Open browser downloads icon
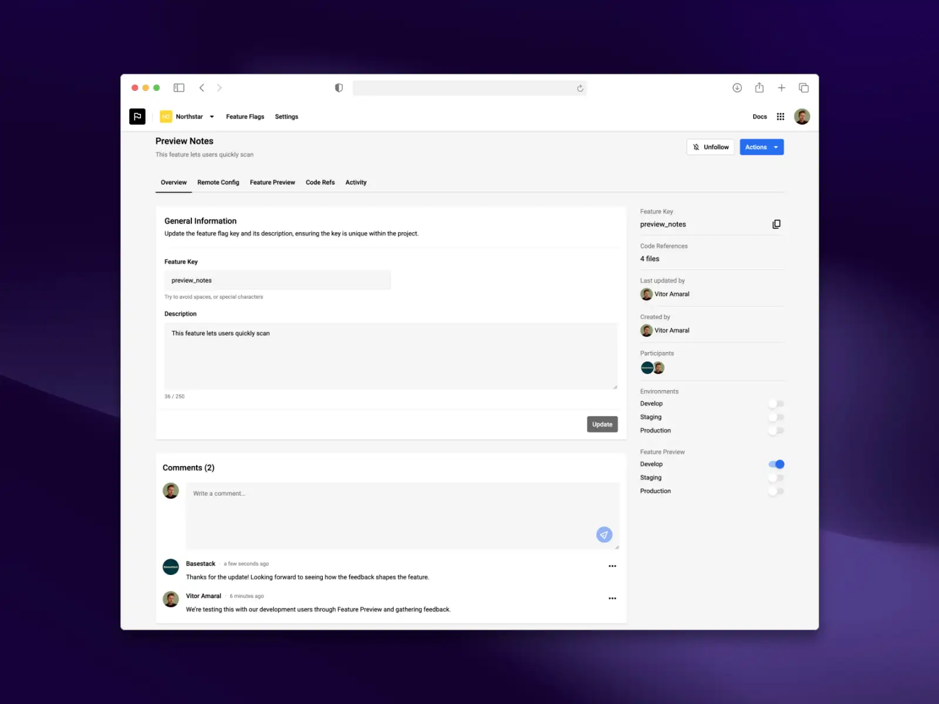 (737, 88)
